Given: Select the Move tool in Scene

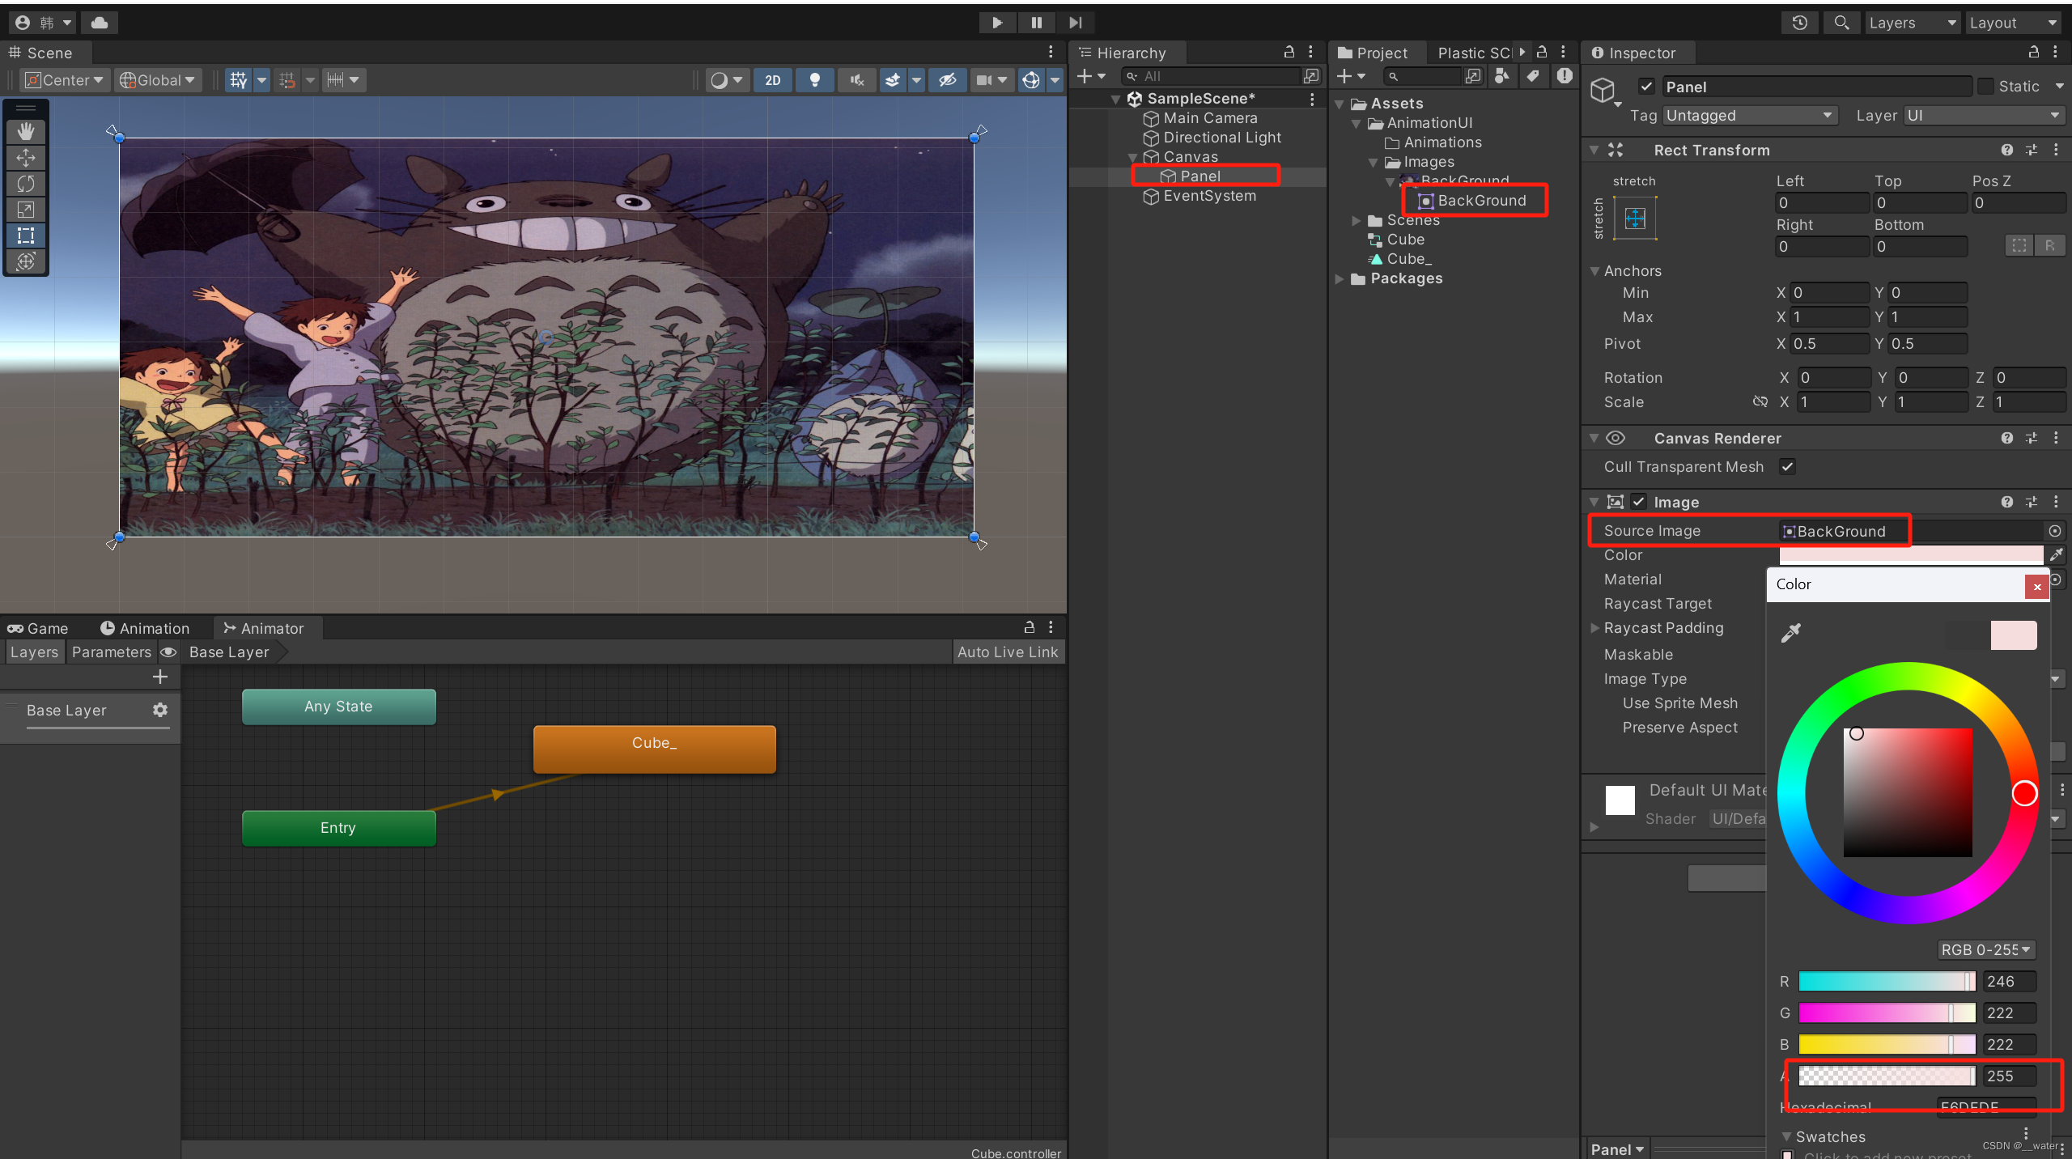Looking at the screenshot, I should point(26,158).
